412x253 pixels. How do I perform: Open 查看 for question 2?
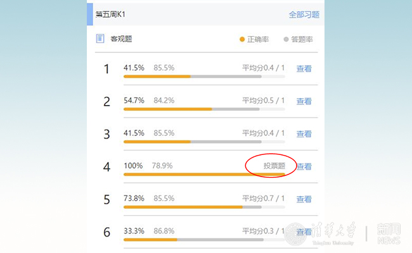[x=304, y=101]
